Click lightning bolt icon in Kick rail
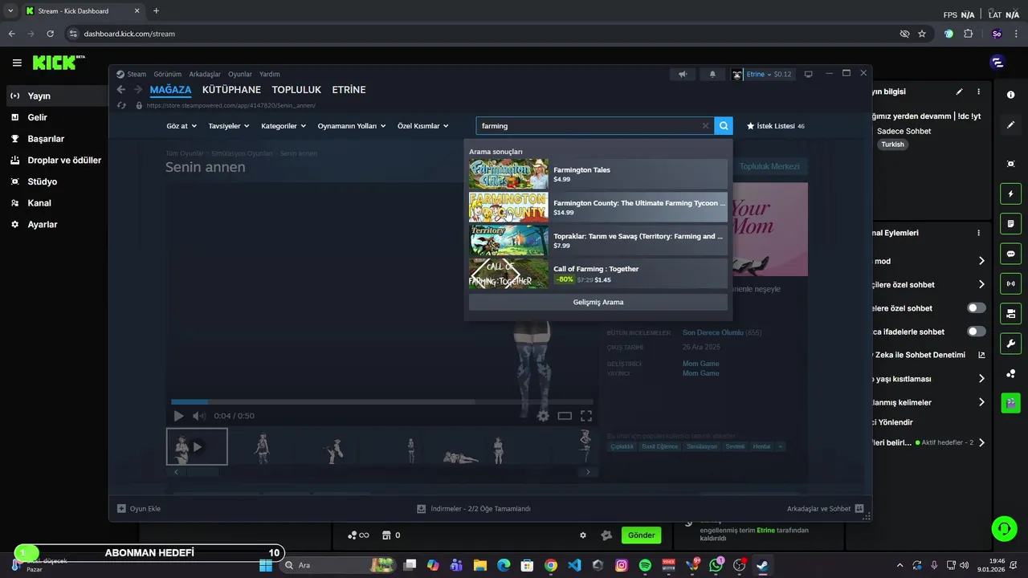The image size is (1028, 578). (1010, 194)
